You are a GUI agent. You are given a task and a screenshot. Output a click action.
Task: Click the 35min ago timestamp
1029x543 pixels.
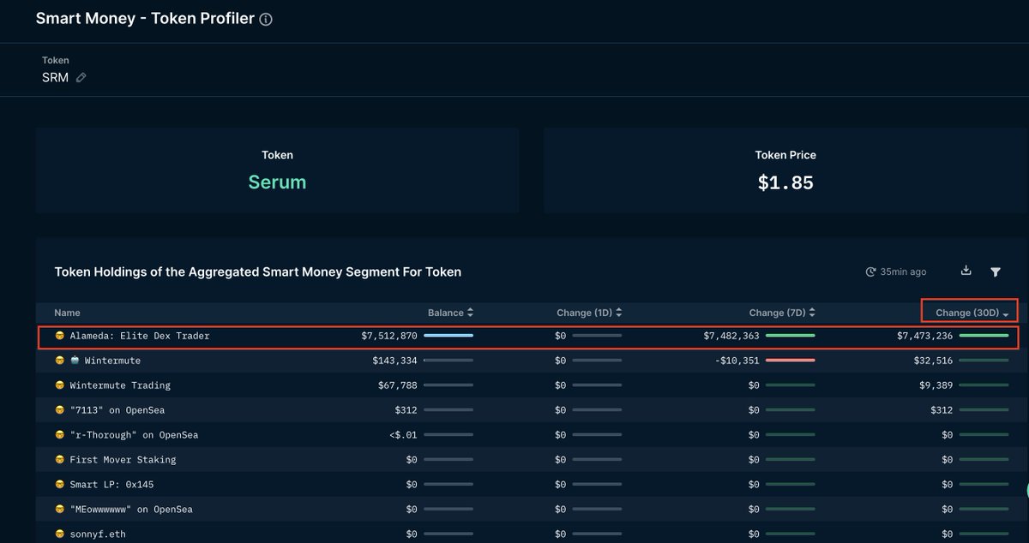(903, 272)
